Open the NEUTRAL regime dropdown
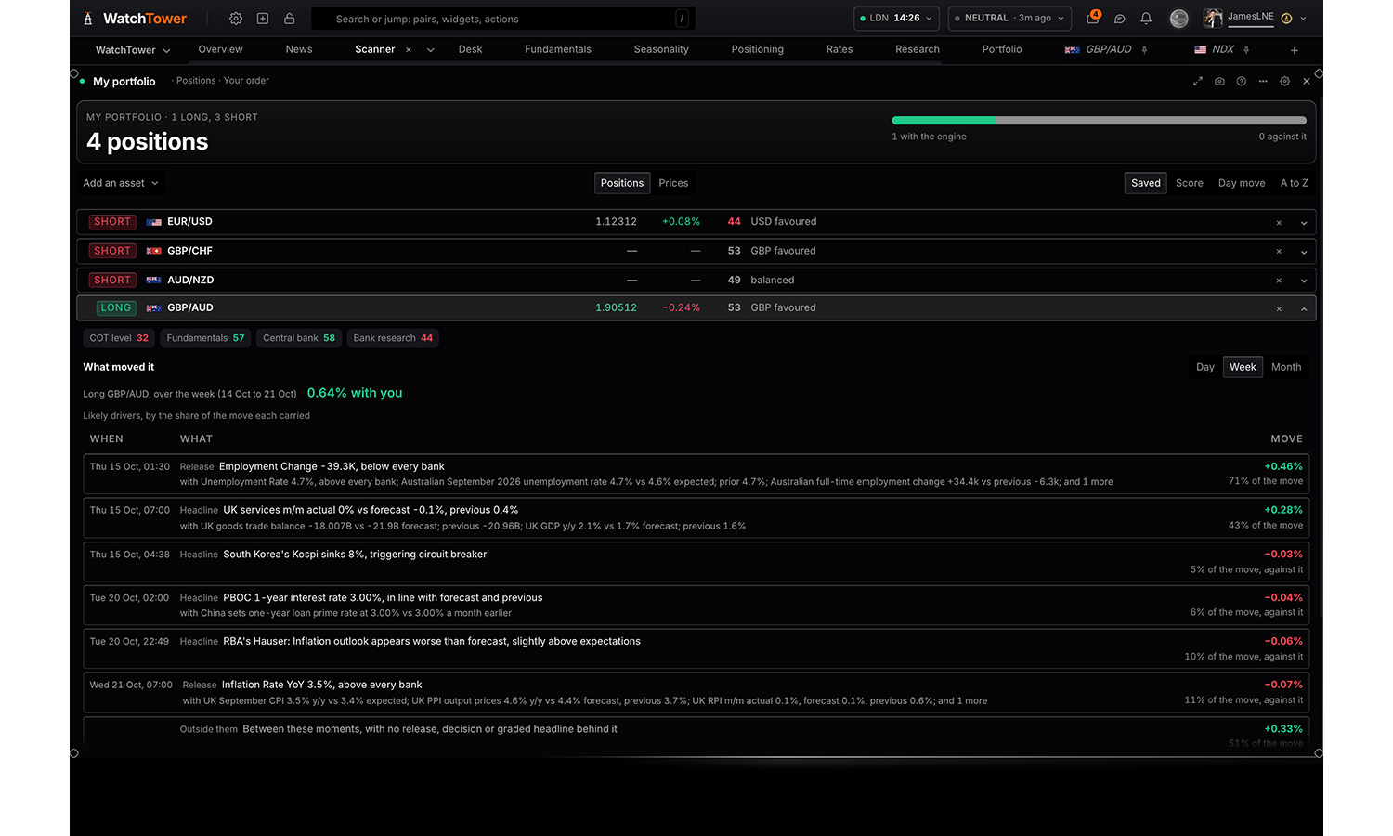The height and width of the screenshot is (836, 1393). (1009, 19)
